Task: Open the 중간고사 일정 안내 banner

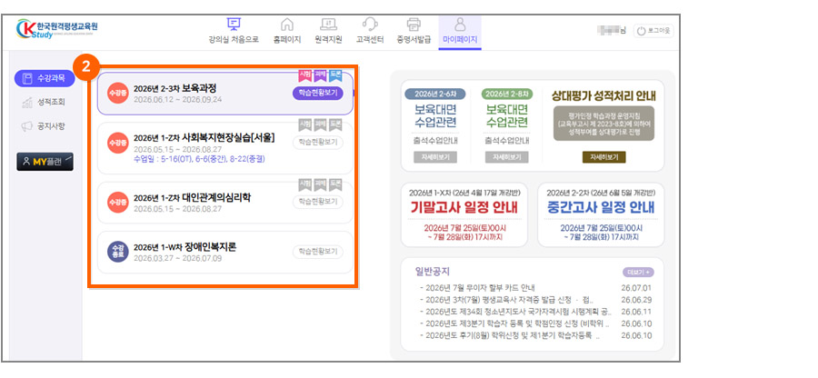Action: coord(601,214)
